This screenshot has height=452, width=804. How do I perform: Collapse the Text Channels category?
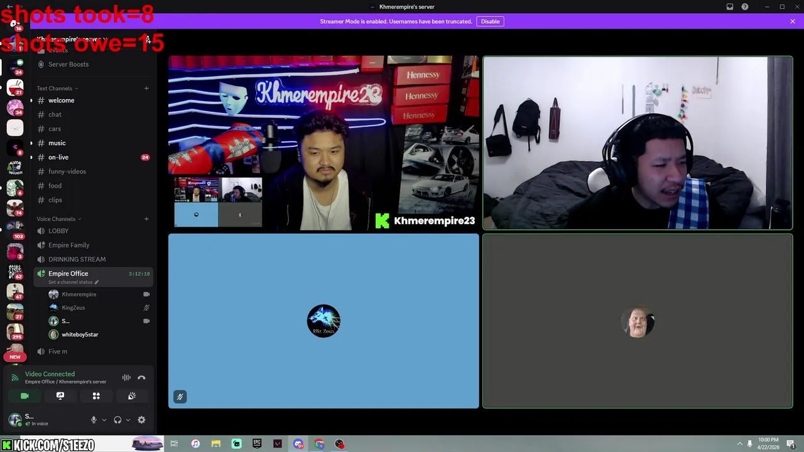pyautogui.click(x=58, y=89)
